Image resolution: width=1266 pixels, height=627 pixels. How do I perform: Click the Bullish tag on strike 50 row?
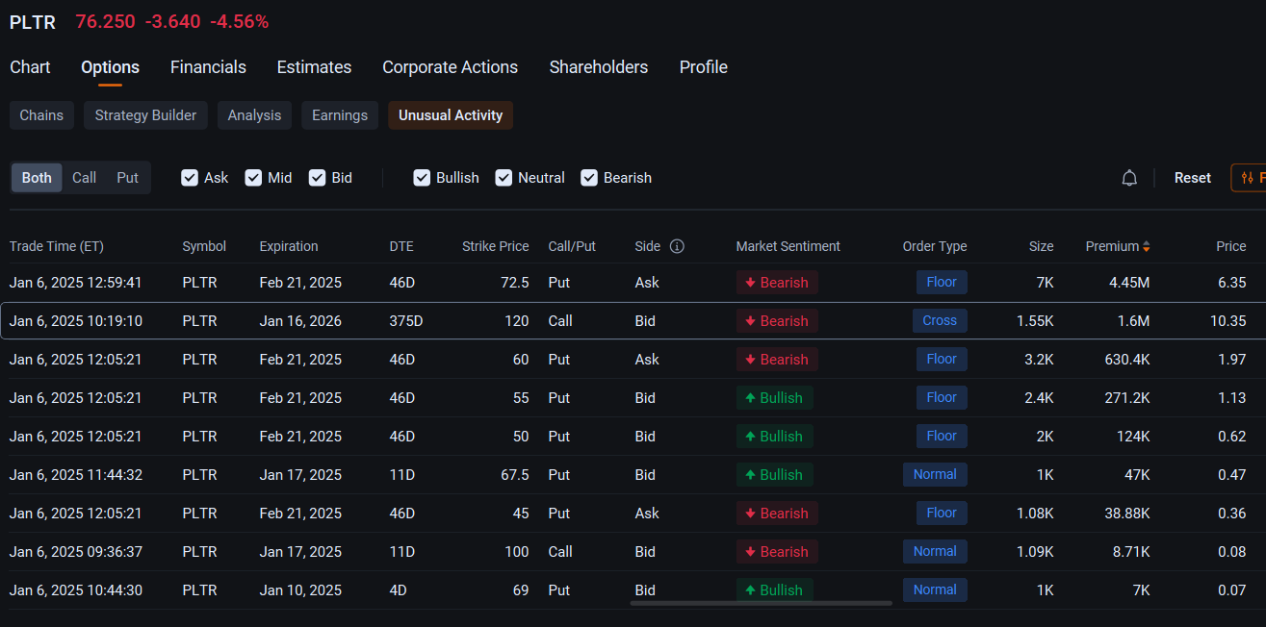[775, 437]
